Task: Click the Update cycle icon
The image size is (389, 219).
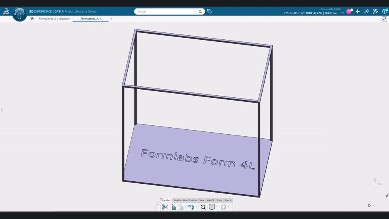Action: (223, 207)
